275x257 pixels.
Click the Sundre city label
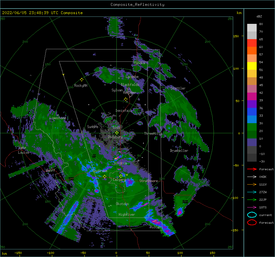tap(93, 127)
